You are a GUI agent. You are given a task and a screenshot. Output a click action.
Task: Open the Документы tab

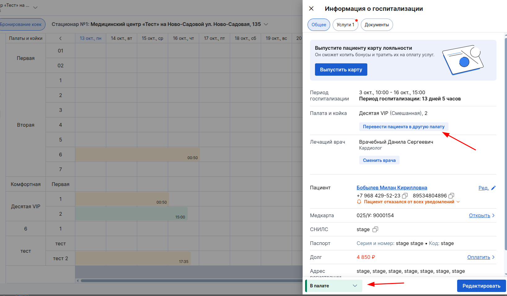(x=377, y=25)
